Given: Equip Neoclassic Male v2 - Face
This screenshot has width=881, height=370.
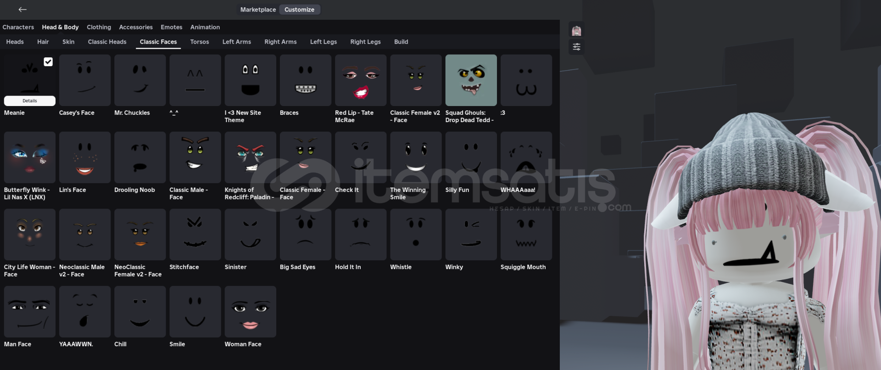Looking at the screenshot, I should pos(85,235).
